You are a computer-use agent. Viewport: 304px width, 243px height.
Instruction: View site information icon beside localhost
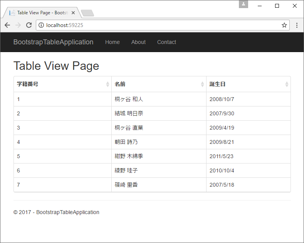(x=41, y=25)
